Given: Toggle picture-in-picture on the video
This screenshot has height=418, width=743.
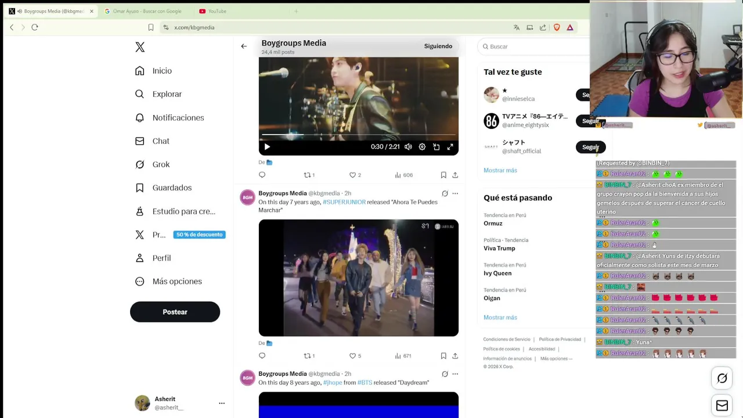Looking at the screenshot, I should pyautogui.click(x=436, y=147).
